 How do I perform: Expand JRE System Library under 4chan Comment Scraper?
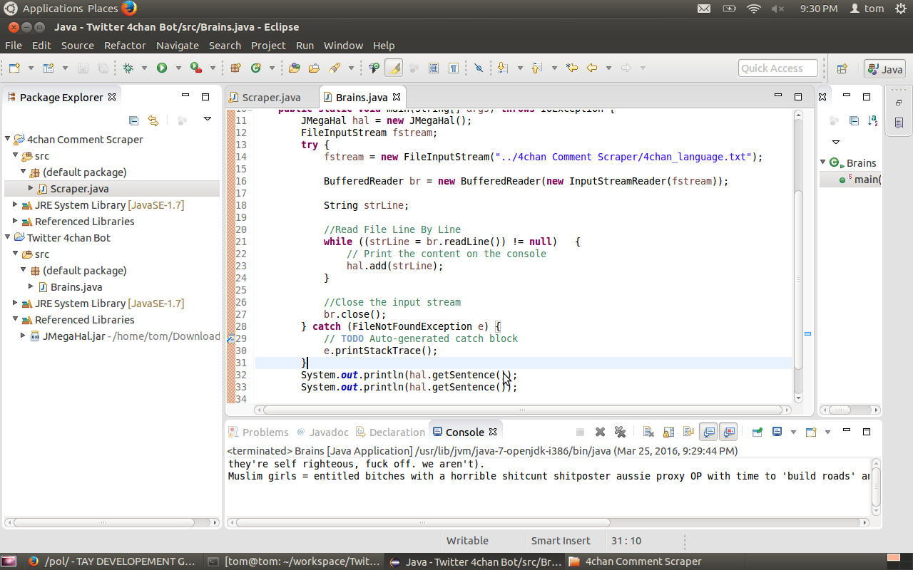(16, 204)
